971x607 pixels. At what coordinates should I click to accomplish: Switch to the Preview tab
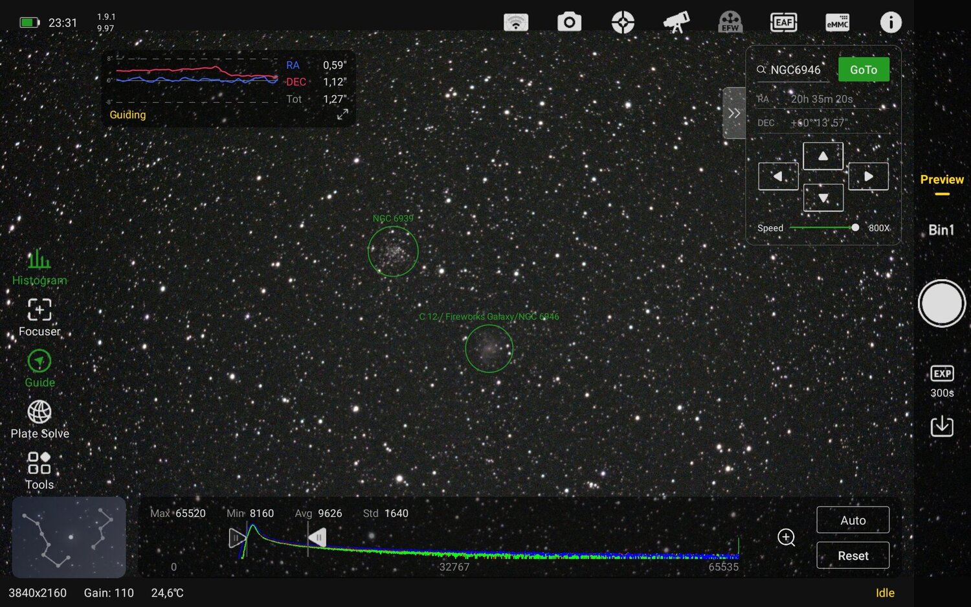pos(942,179)
